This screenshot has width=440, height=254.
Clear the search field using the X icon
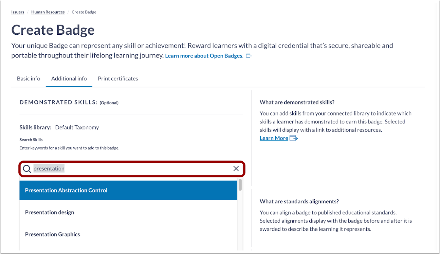tap(236, 169)
